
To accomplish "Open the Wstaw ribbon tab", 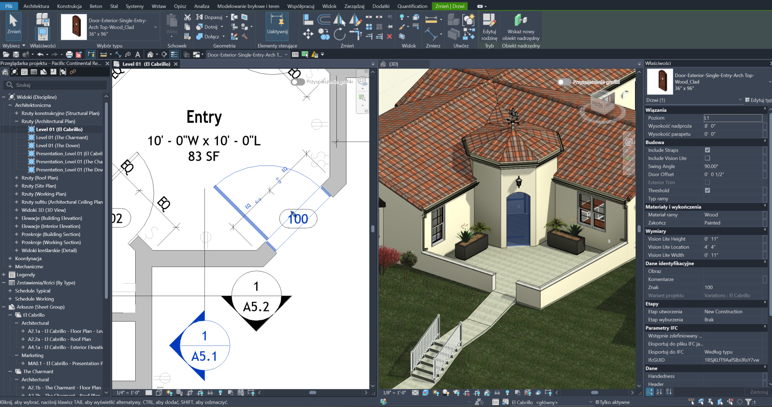I will 159,6.
